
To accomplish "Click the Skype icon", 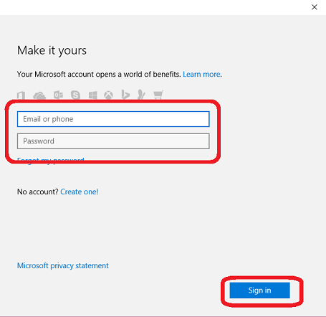I will (x=75, y=95).
